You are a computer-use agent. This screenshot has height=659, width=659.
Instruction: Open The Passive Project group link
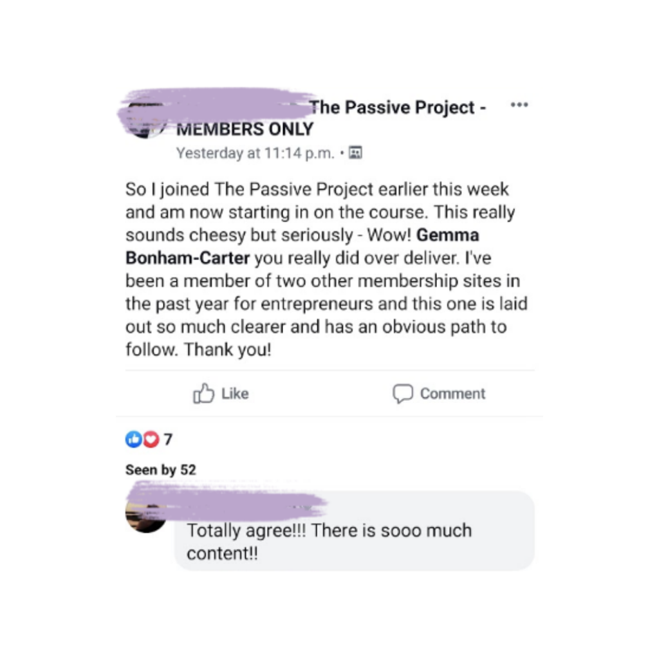(x=397, y=107)
